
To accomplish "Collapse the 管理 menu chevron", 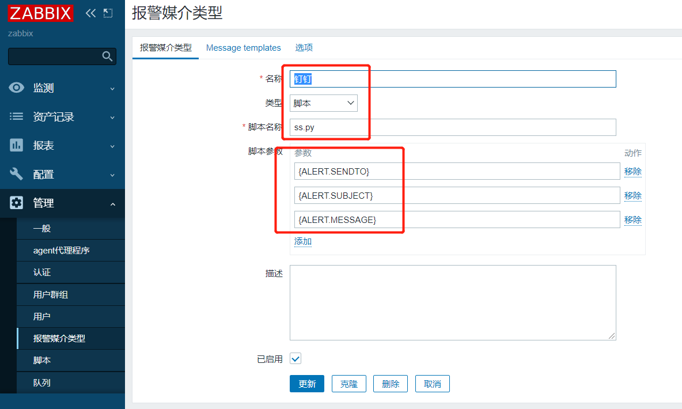I will point(113,203).
